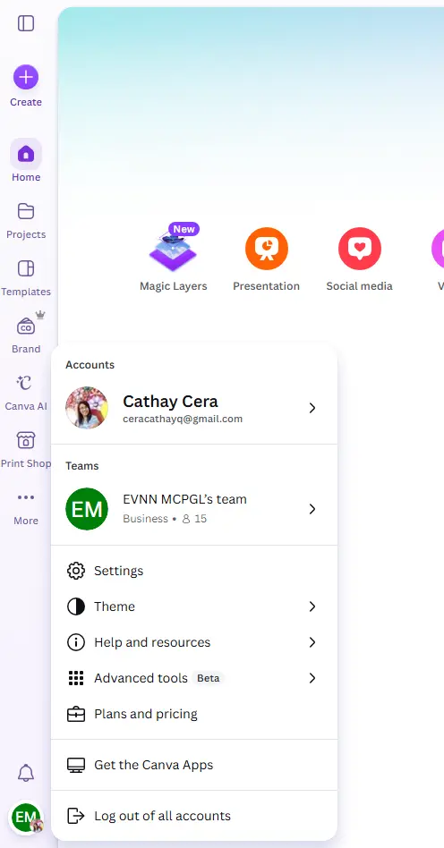
Task: Click the purple Create plus button
Action: (26, 77)
